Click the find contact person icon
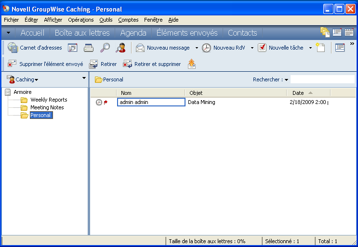Screen dimensions: 358x247 click(120, 48)
